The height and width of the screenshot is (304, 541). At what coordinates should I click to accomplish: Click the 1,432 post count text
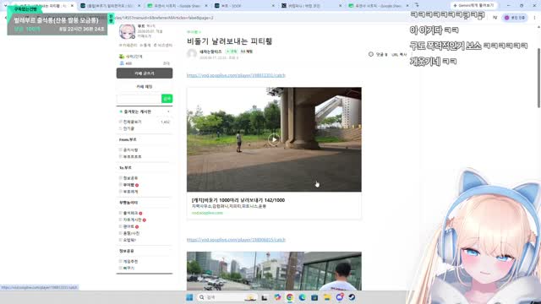(166, 122)
